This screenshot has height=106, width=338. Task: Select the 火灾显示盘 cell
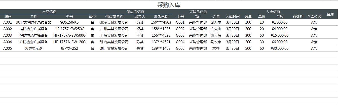(x=34, y=48)
